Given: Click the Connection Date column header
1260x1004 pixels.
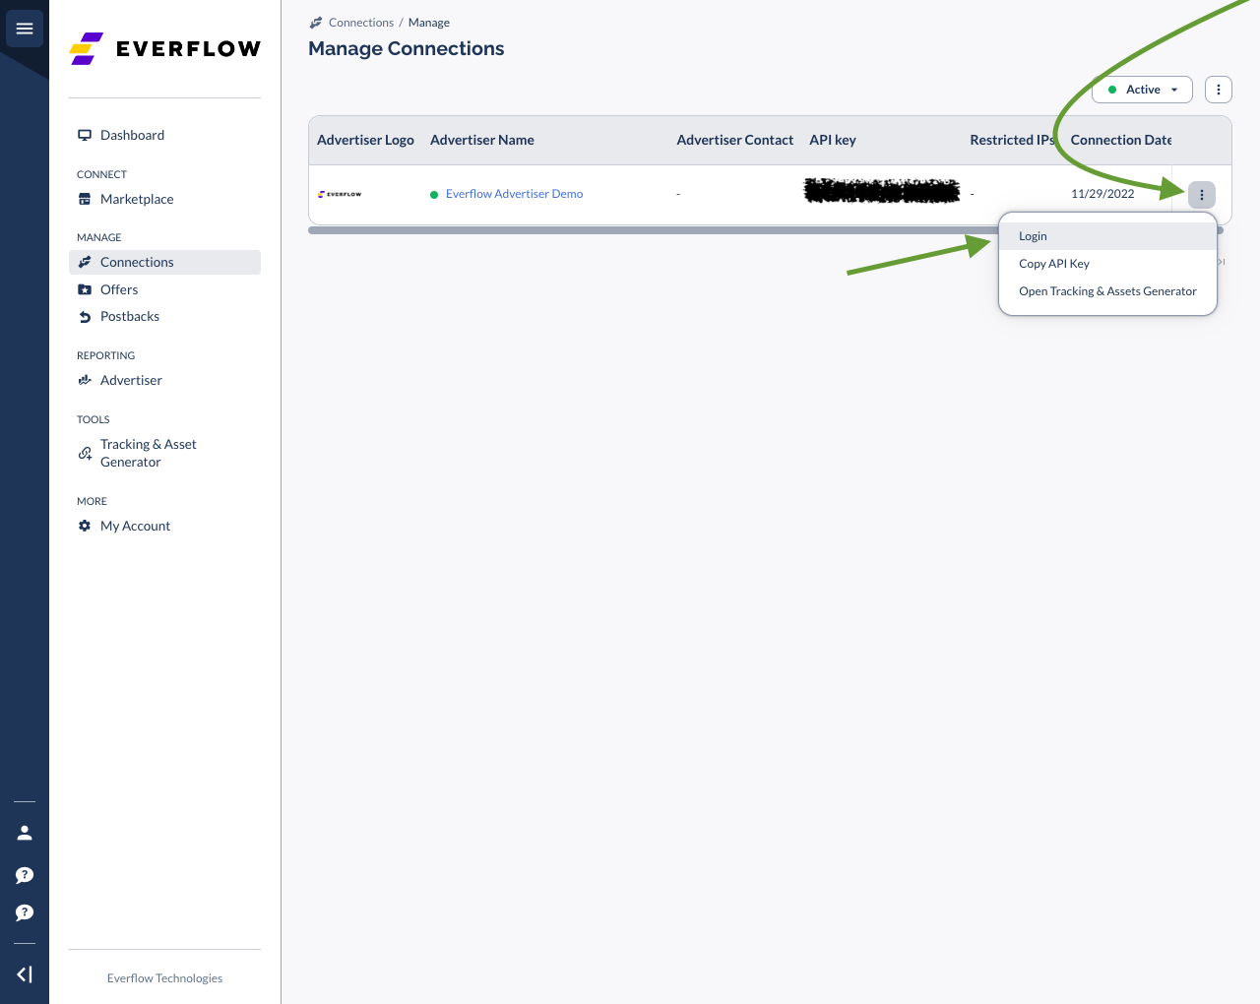Looking at the screenshot, I should (x=1121, y=140).
